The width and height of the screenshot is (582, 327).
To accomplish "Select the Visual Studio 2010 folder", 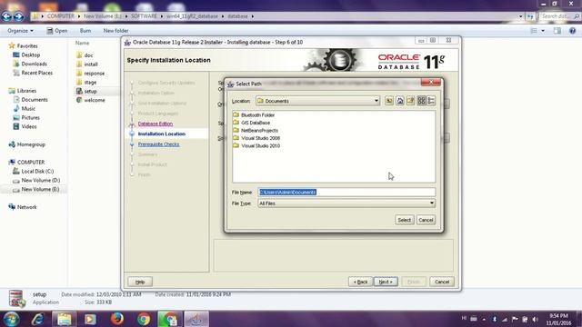I will 256,145.
